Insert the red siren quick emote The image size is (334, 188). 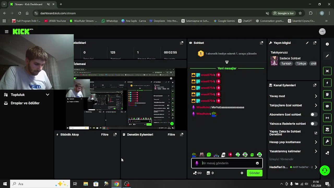[x=230, y=155]
